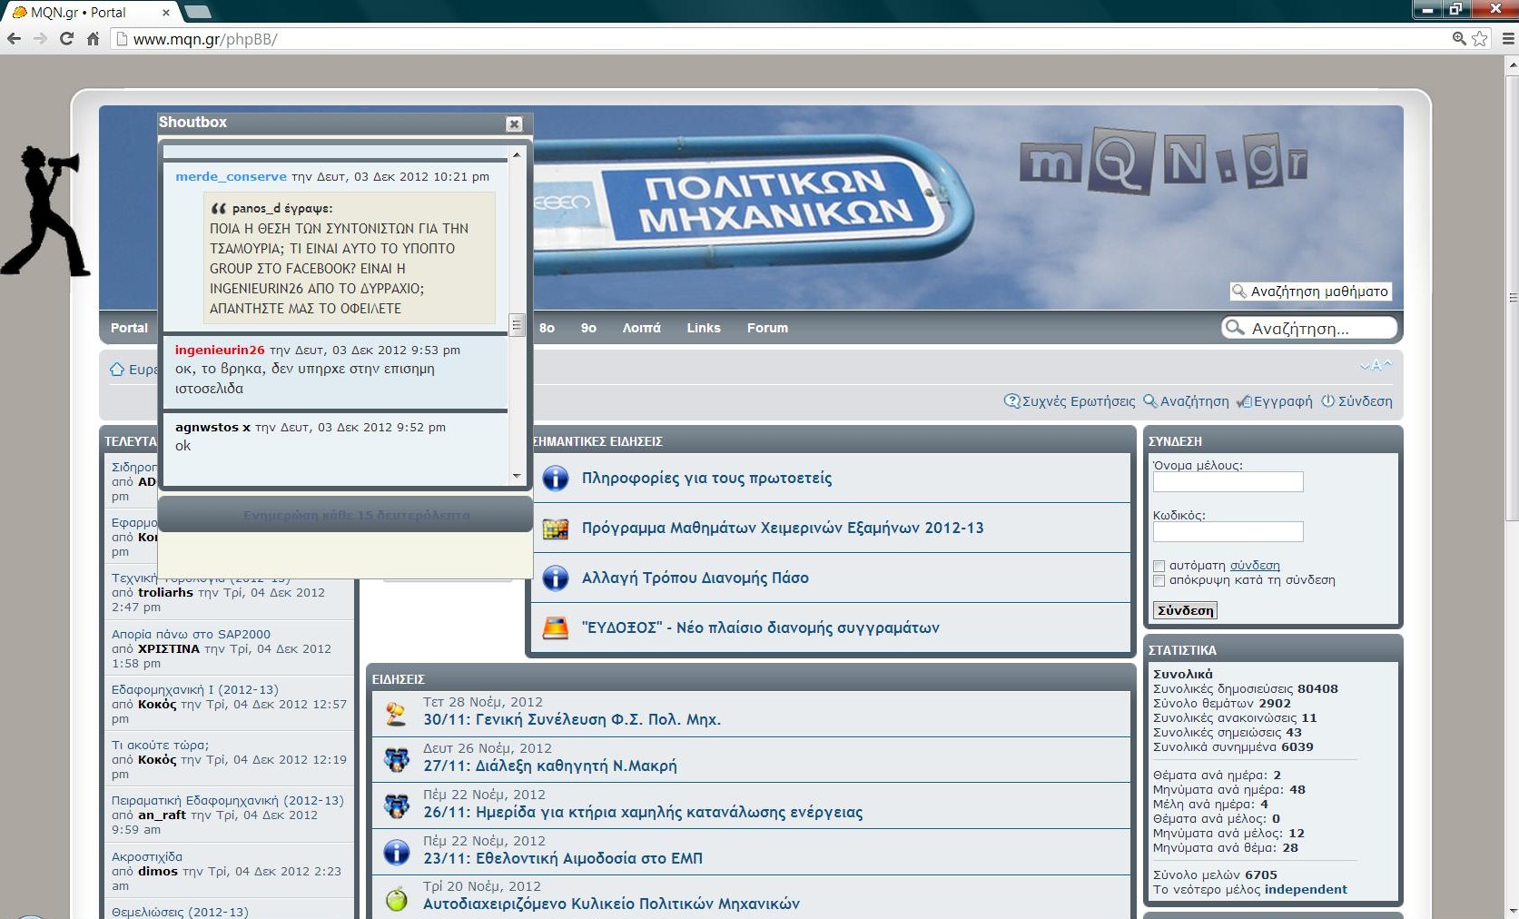Viewport: 1519px width, 919px height.
Task: Click the font size change icon
Action: tap(1375, 366)
